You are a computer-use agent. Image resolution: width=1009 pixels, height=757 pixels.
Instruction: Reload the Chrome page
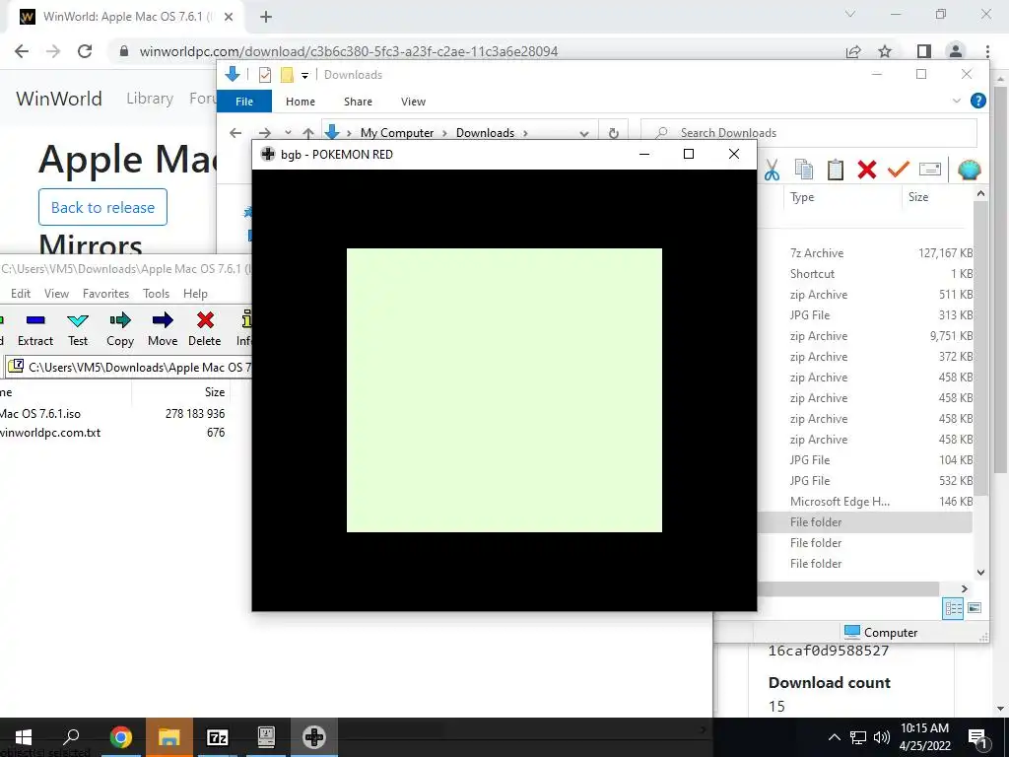pos(85,51)
